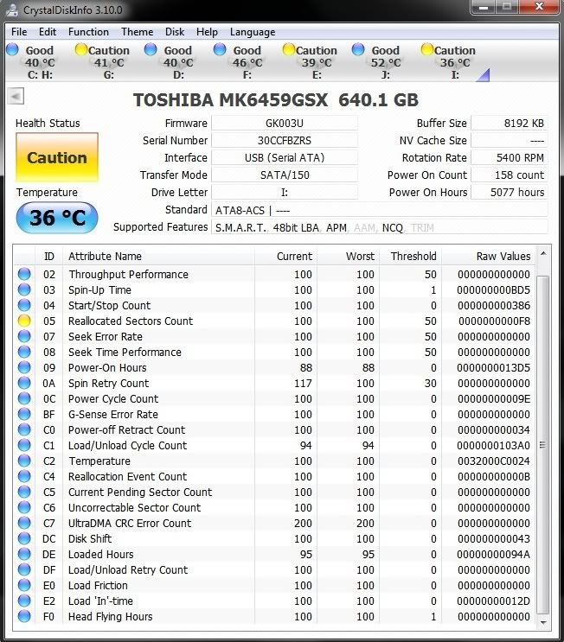Select the Caution 39 °C E: disk
The width and height of the screenshot is (564, 642).
pos(309,62)
